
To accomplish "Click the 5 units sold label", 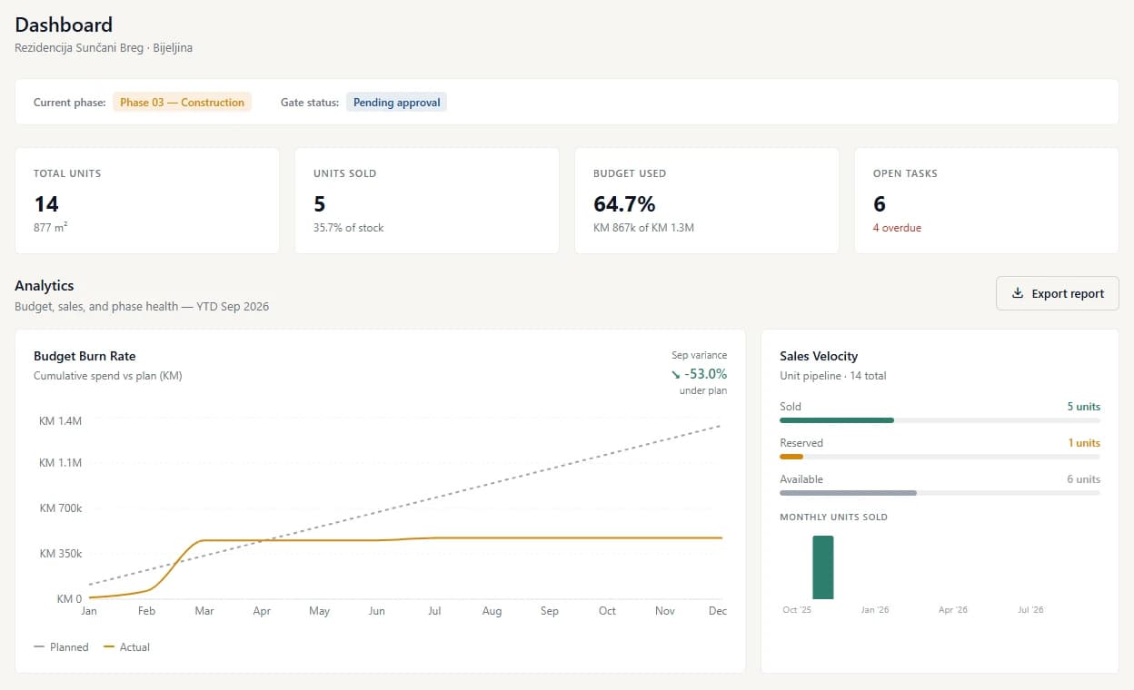I will [x=1083, y=407].
